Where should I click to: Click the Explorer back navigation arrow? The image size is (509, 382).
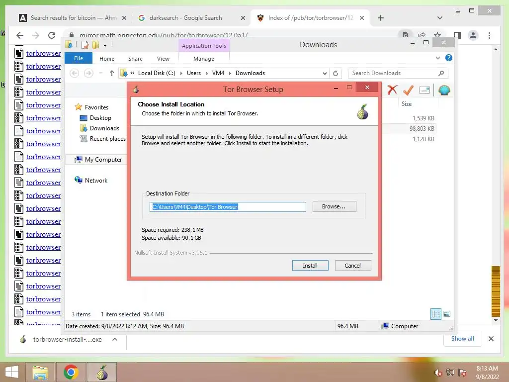pos(75,73)
